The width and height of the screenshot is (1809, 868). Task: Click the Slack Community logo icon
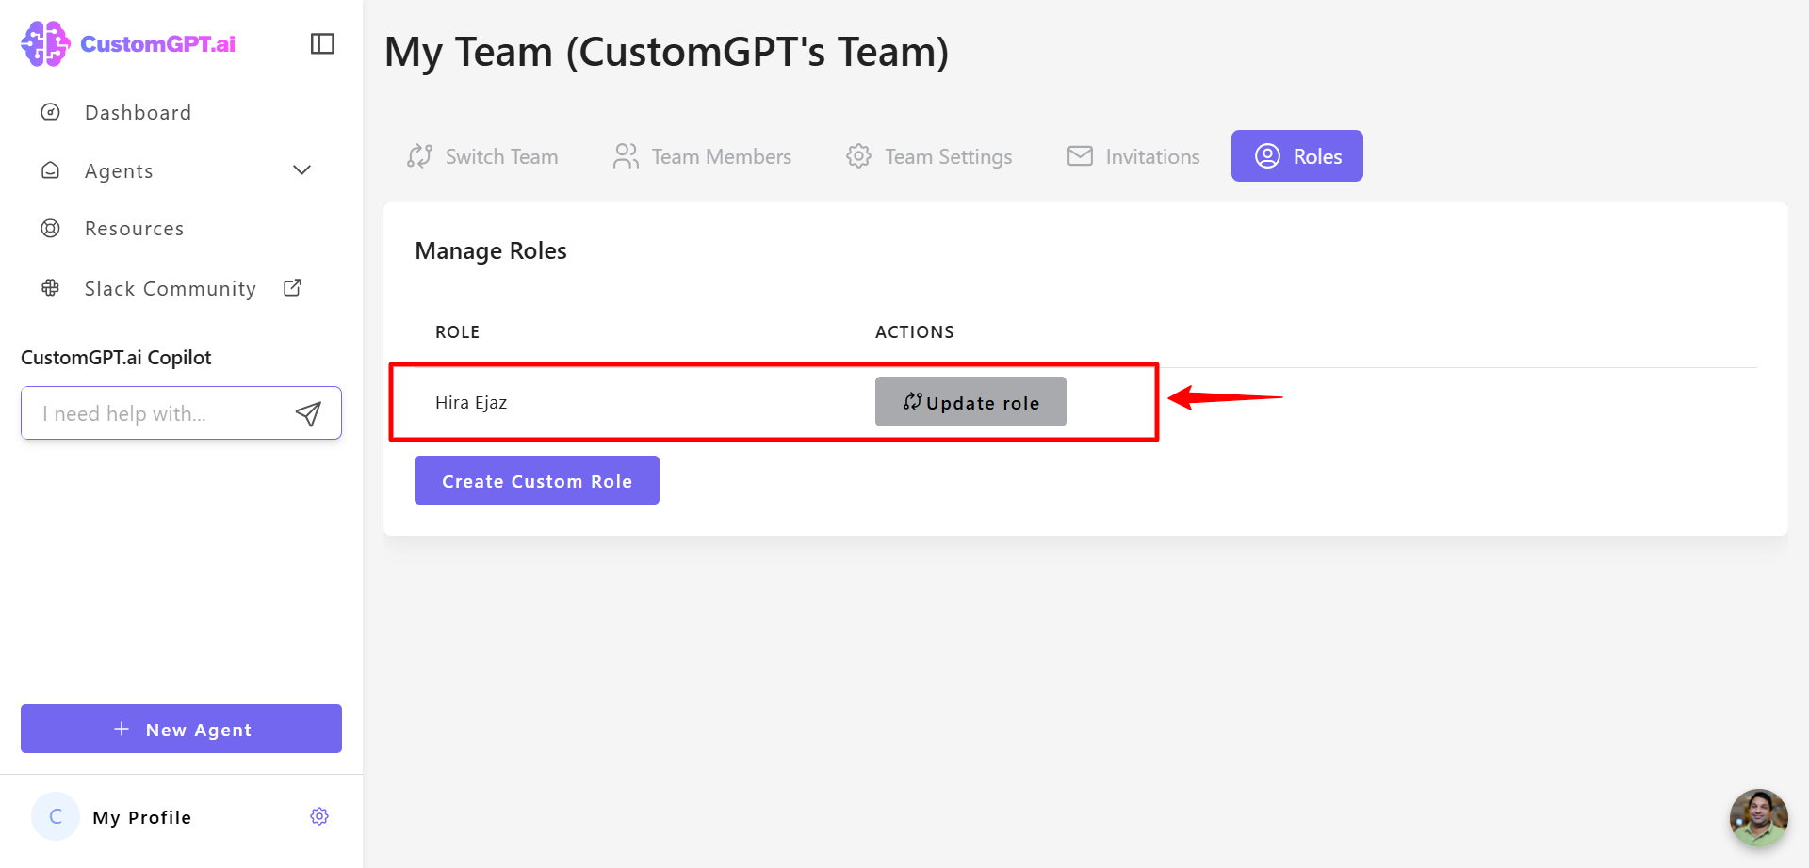pyautogui.click(x=51, y=288)
